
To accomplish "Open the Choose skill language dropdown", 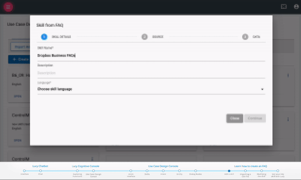I will tap(151, 89).
